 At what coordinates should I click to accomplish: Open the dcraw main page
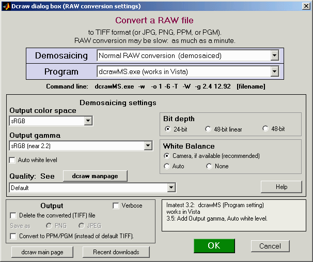pyautogui.click(x=42, y=252)
